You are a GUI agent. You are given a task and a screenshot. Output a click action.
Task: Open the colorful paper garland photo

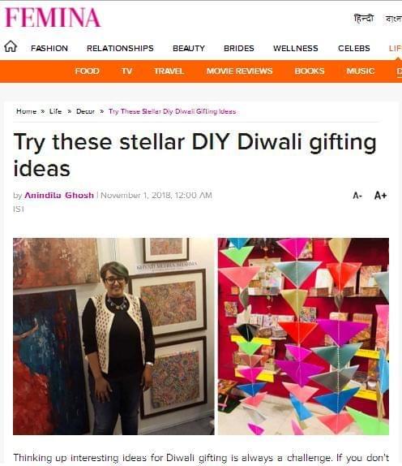[x=303, y=336]
